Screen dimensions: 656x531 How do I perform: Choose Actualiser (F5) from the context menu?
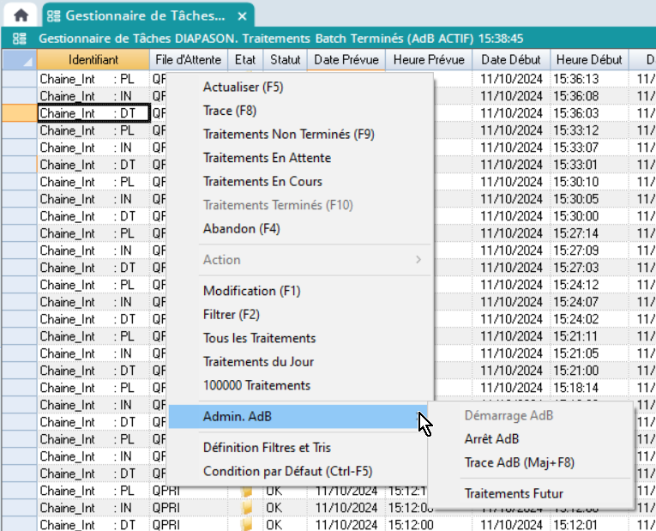point(243,87)
